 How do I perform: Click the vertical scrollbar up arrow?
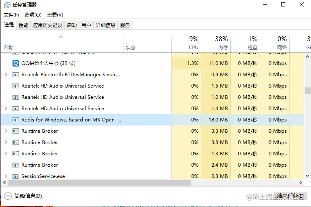pyautogui.click(x=307, y=56)
